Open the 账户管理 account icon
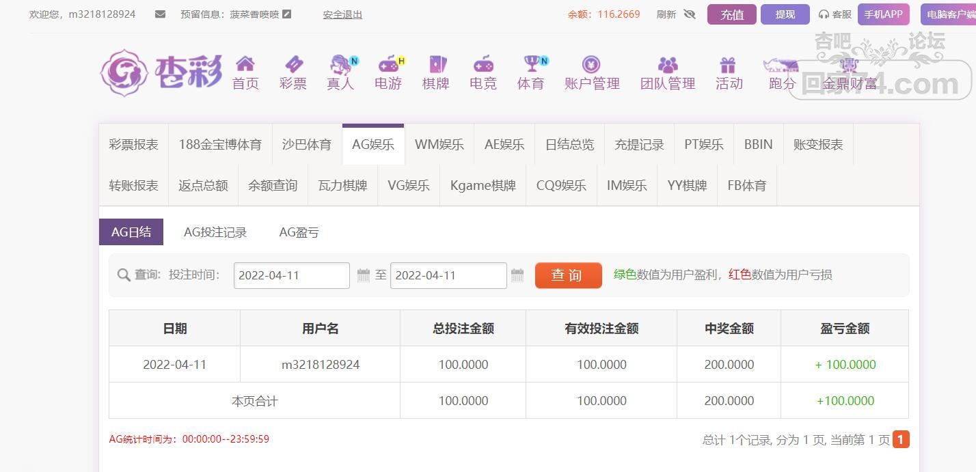Screen dimensions: 976x472 (591, 64)
